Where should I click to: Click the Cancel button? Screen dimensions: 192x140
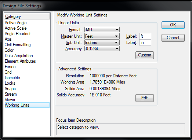[x=173, y=38]
